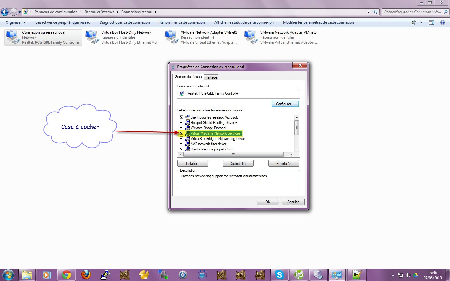
Task: Expand the address bar history dropdown
Action: [x=368, y=12]
